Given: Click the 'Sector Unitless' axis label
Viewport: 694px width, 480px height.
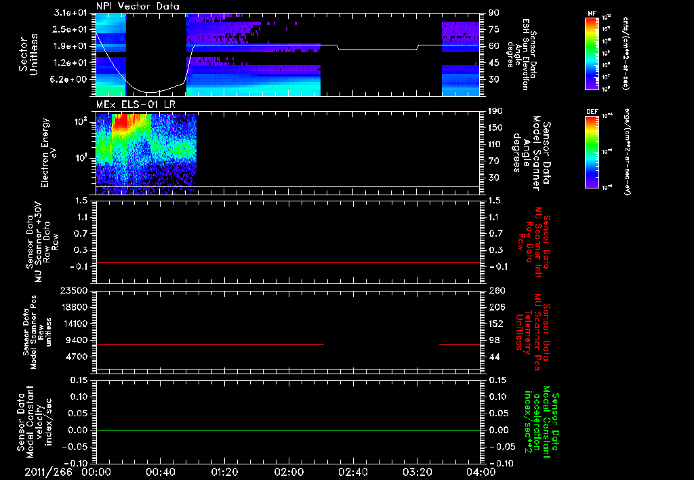Looking at the screenshot, I should [x=28, y=54].
